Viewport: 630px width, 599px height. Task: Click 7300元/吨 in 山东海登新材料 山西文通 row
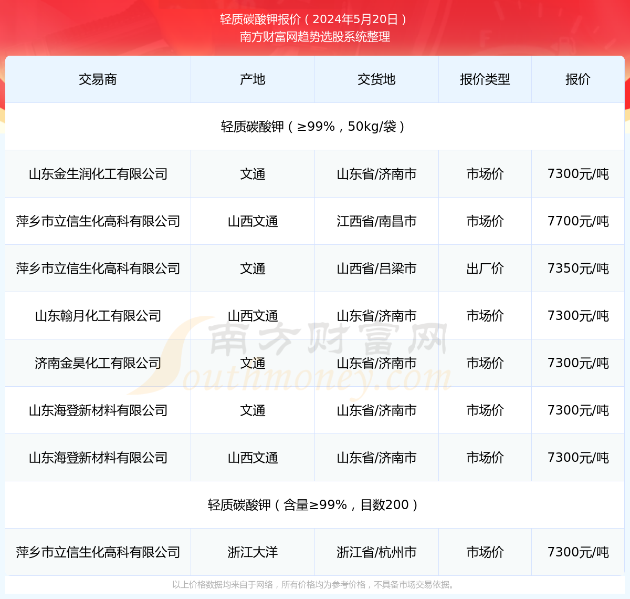click(578, 458)
